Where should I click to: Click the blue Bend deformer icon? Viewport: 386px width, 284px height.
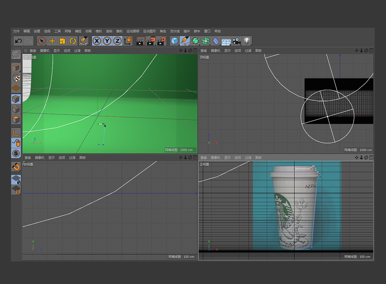(216, 41)
